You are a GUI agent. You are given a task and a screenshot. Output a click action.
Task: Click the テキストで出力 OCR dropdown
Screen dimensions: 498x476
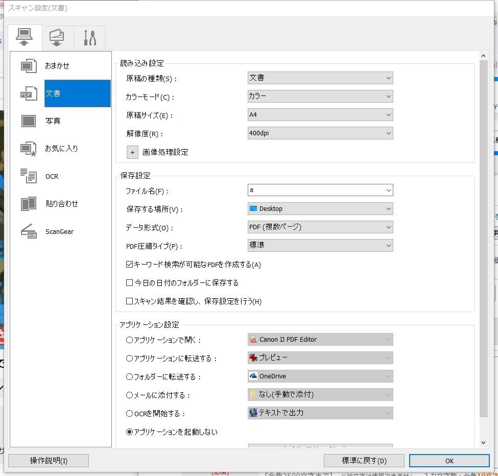coord(320,413)
